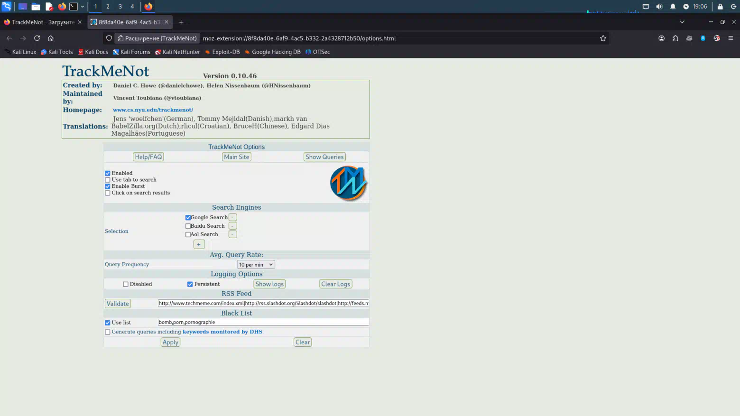Open the www.cs.nyu.edu/trackmenot homepage link
The height and width of the screenshot is (416, 740).
coord(153,110)
